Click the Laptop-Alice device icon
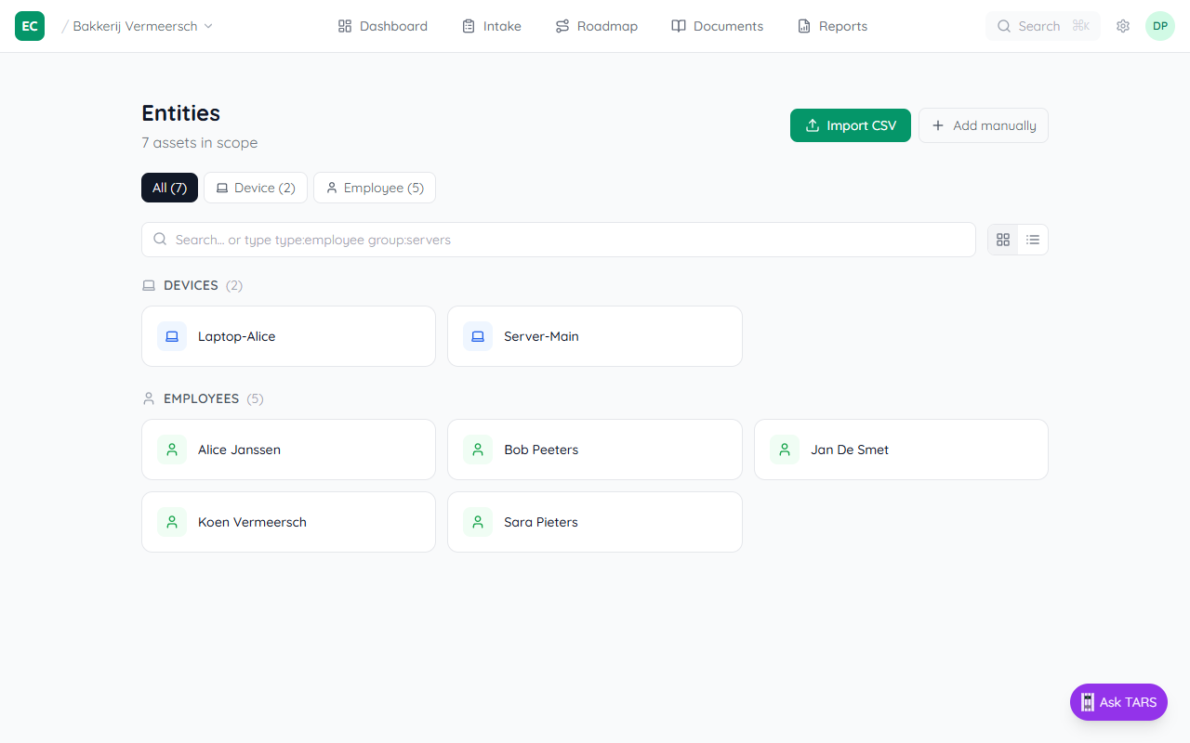Screen dimensions: 1190x743 click(172, 336)
